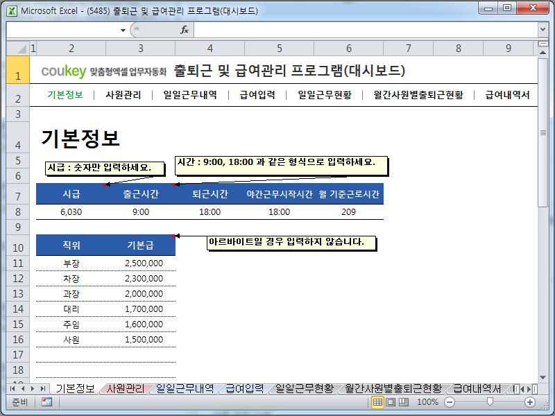The image size is (555, 416).
Task: Click the 직위 table header cell
Action: coord(71,245)
